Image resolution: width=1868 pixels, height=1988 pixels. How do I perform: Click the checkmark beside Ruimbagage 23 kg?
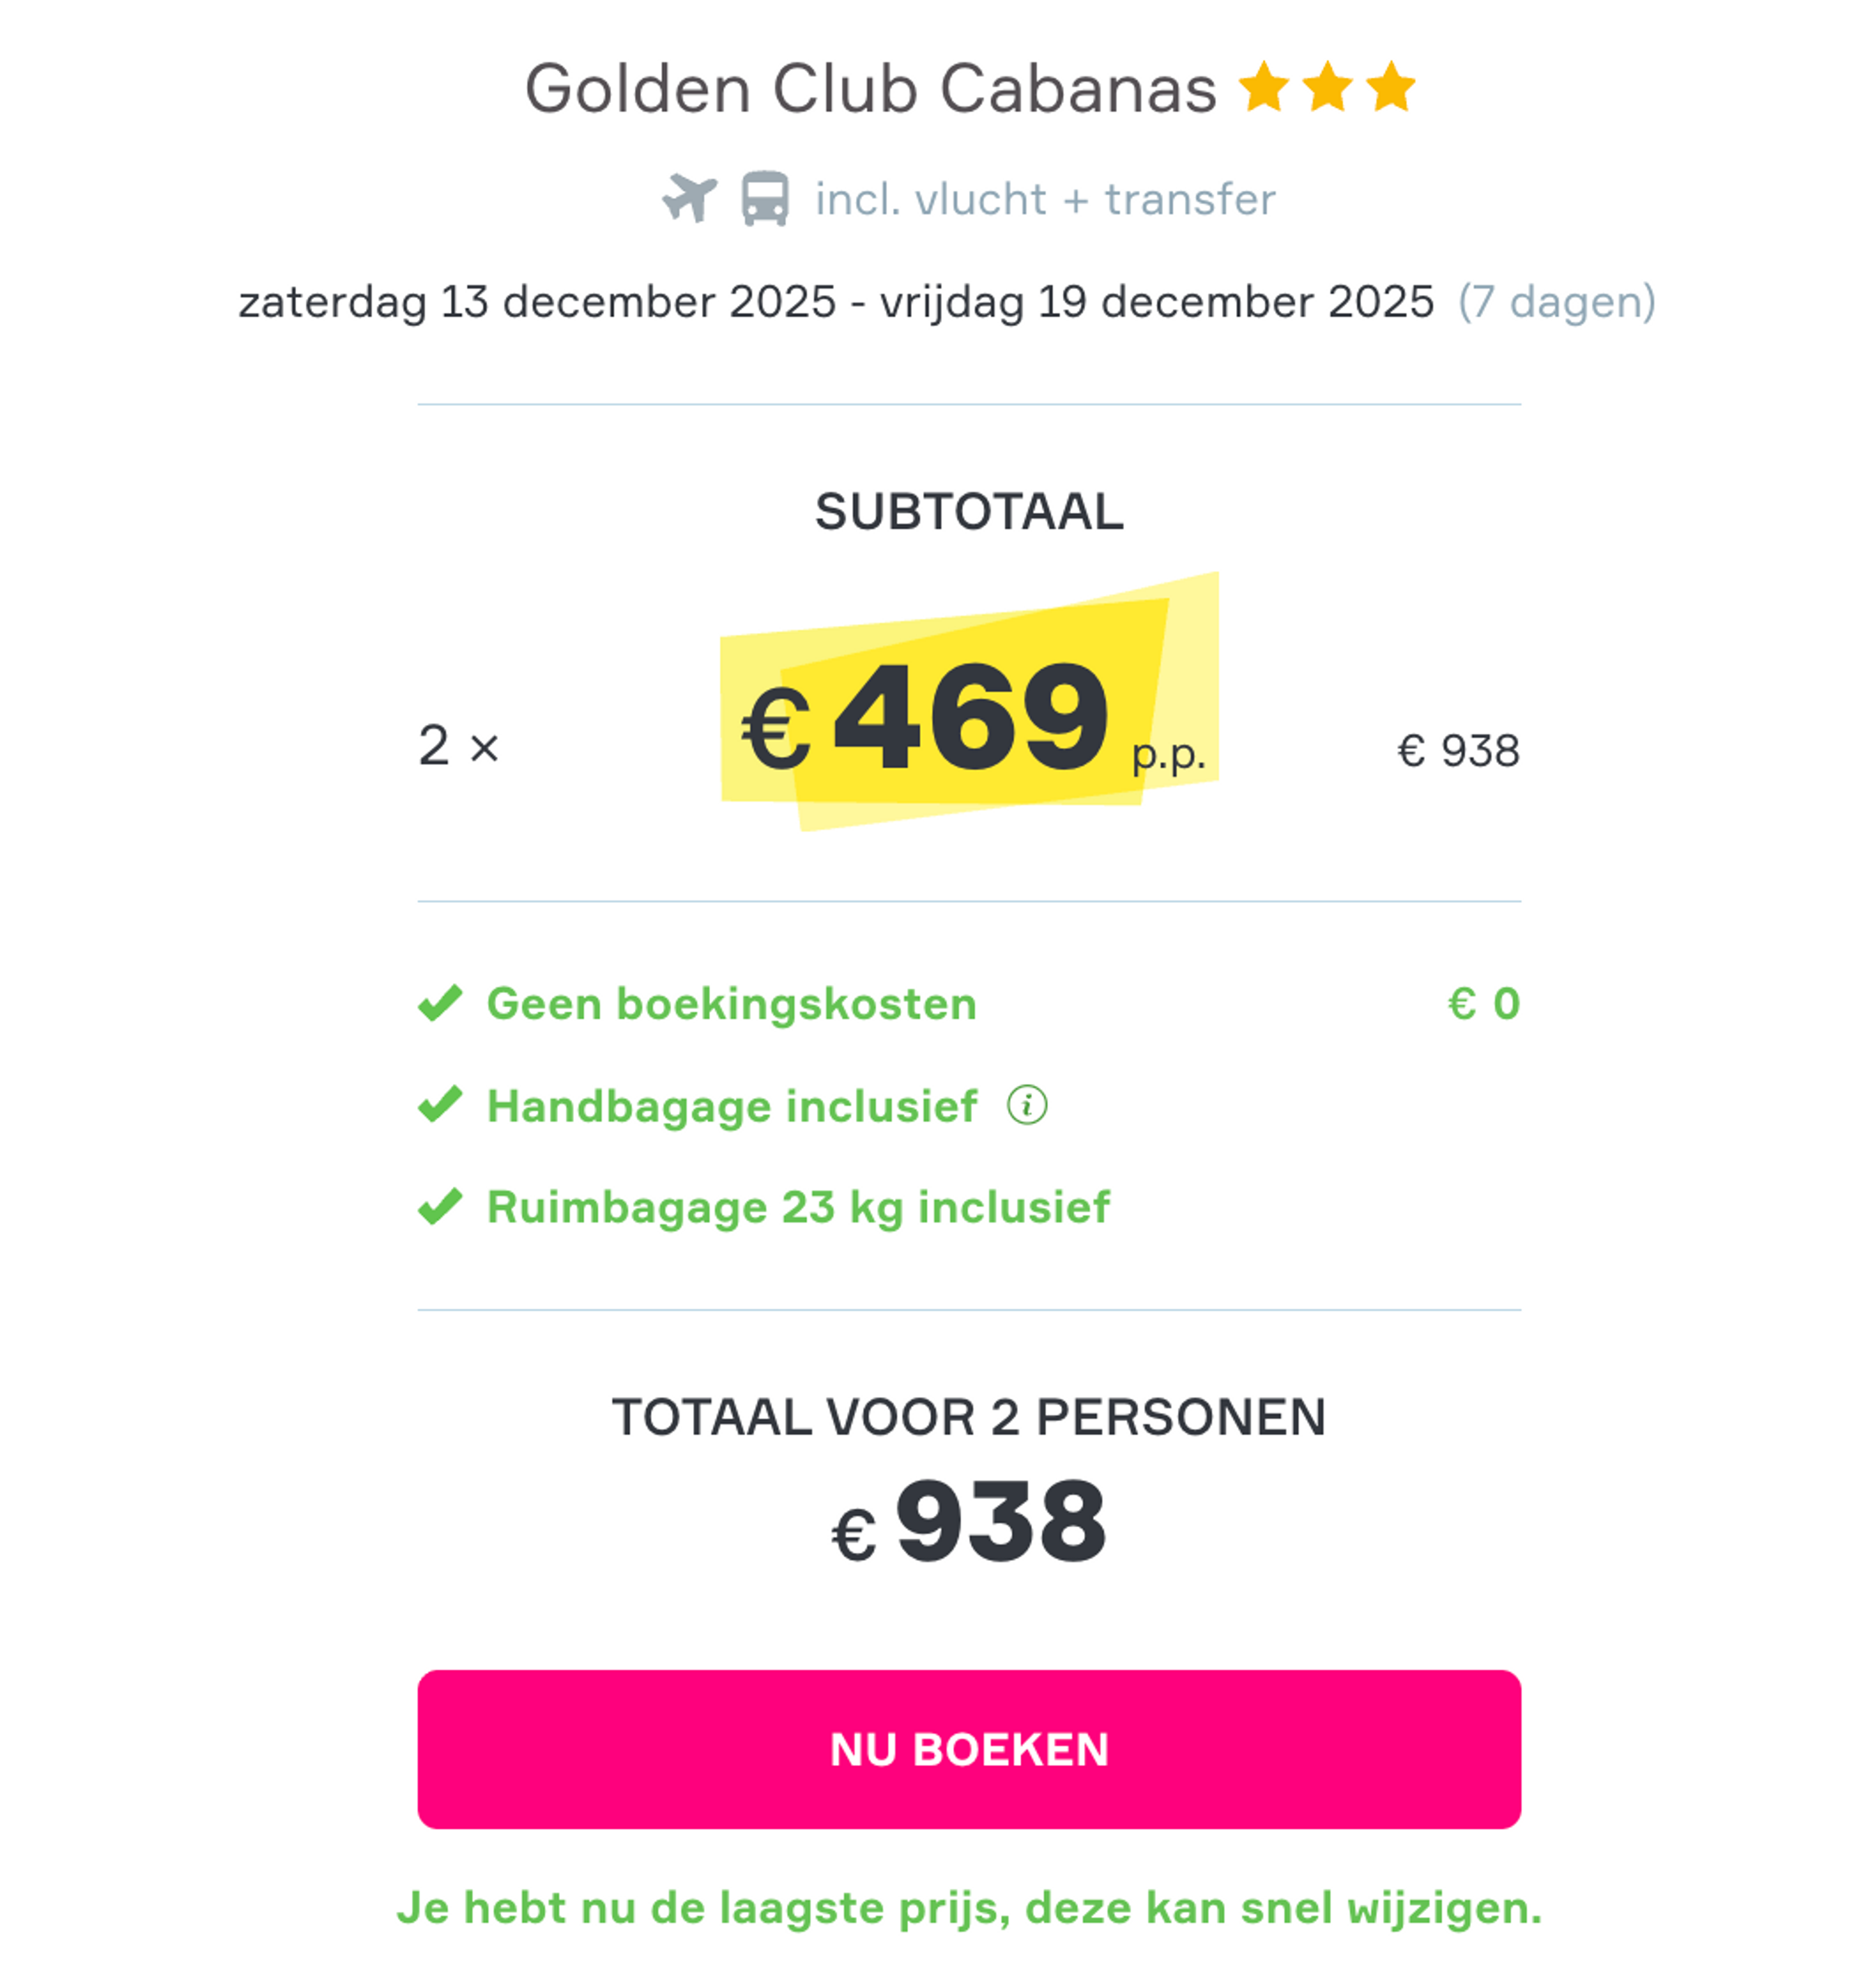coord(440,1207)
